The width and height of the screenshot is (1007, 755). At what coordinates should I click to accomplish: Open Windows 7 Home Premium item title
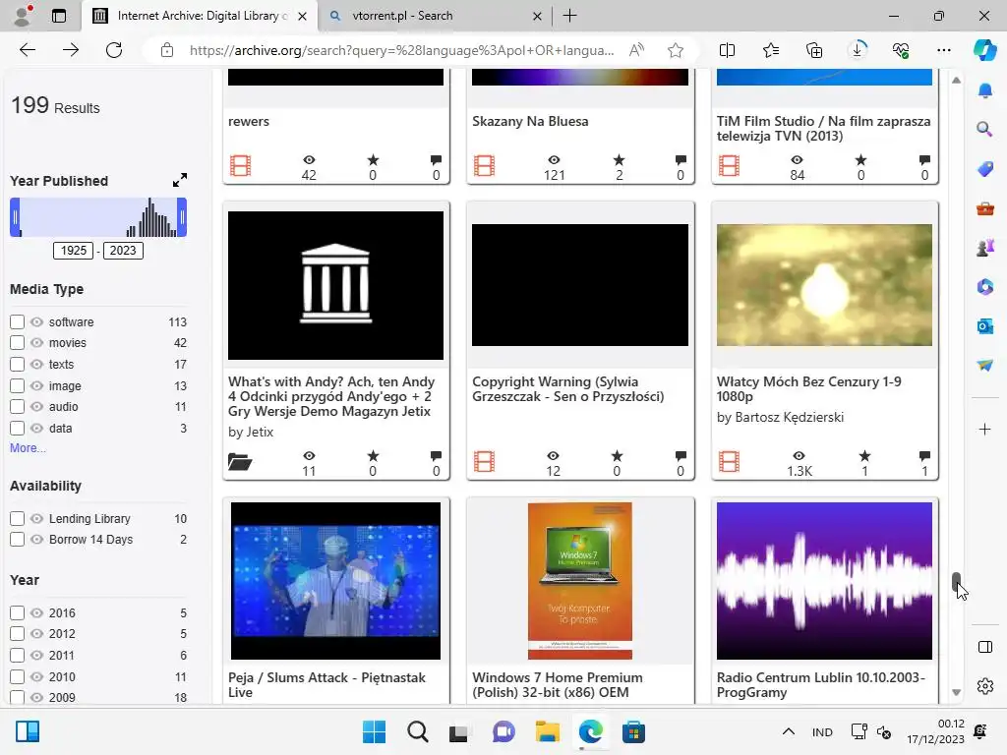[x=558, y=684]
